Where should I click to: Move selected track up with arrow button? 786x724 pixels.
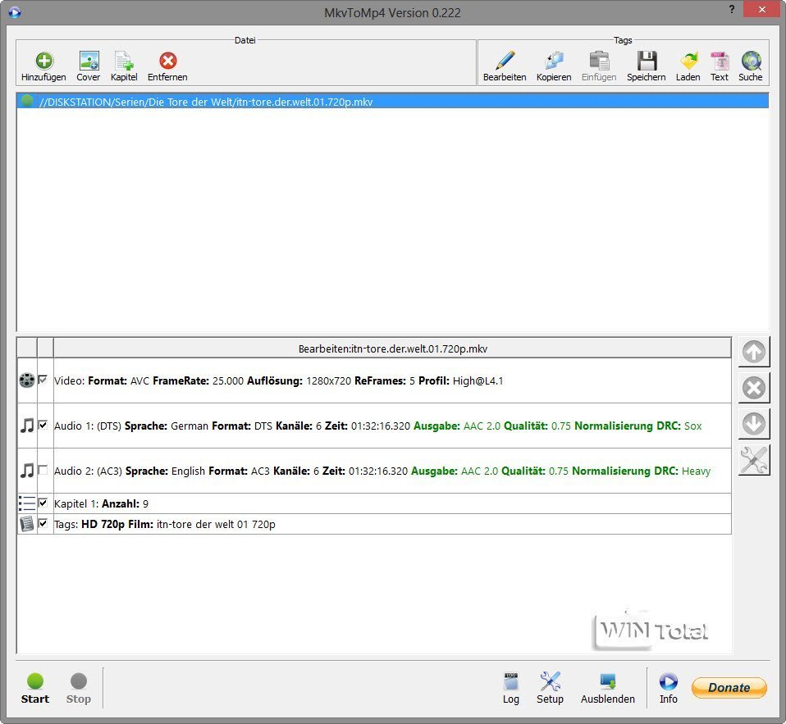[753, 352]
